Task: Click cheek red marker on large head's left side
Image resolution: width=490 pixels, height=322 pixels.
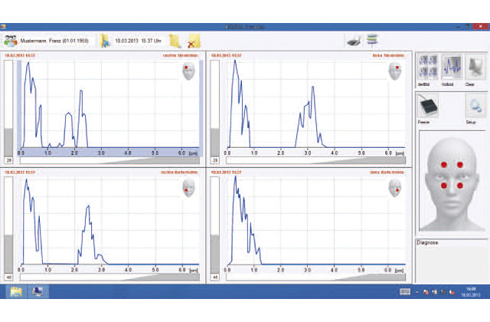Action: (444, 186)
